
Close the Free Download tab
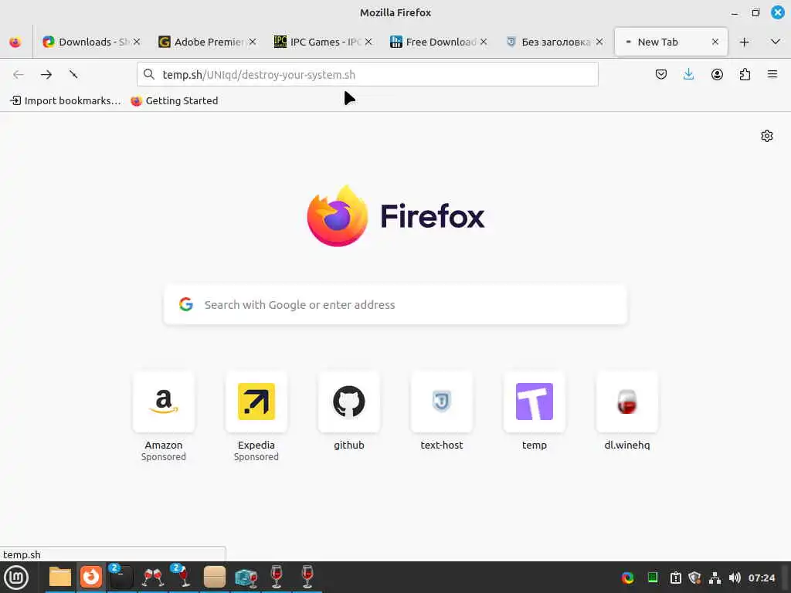pos(484,42)
